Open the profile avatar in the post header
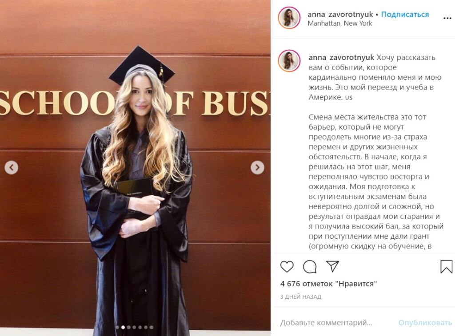The width and height of the screenshot is (455, 336). pyautogui.click(x=289, y=18)
